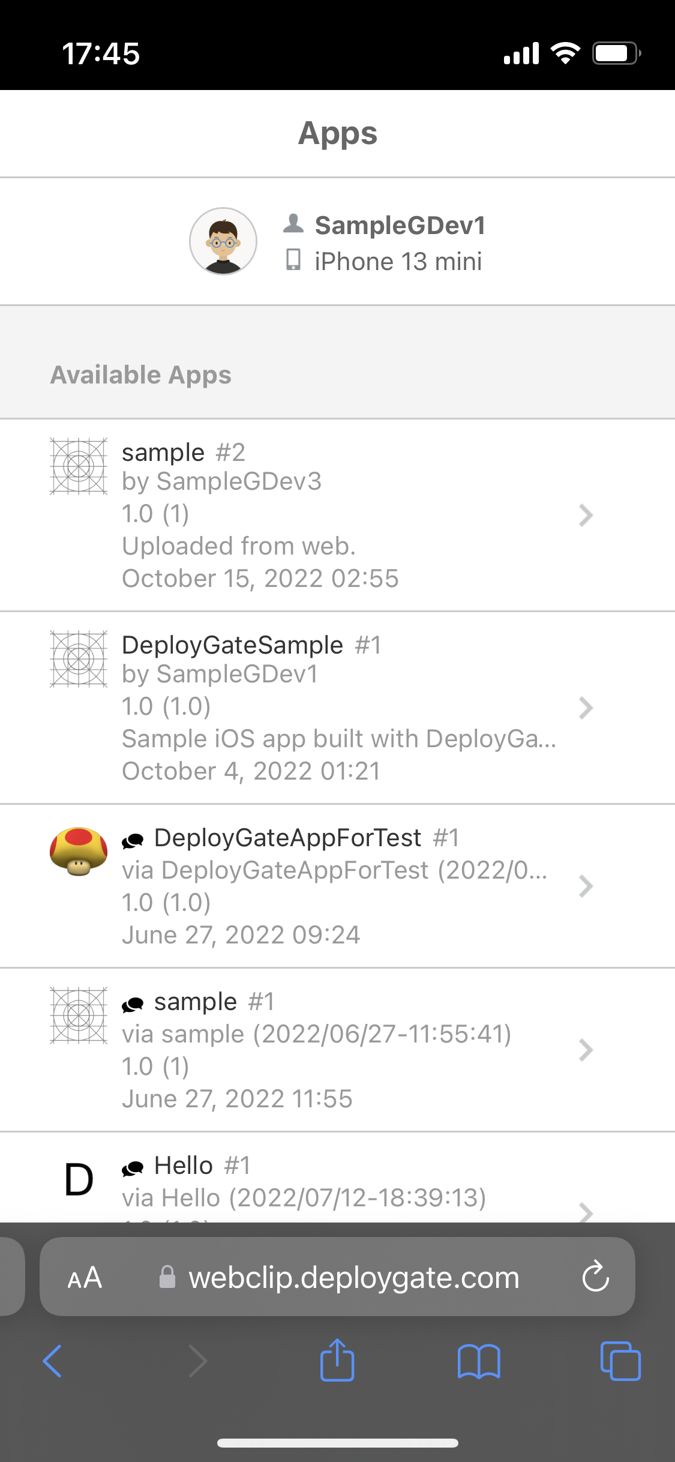Image resolution: width=675 pixels, height=1462 pixels.
Task: Tap the iPhone 13 mini device label
Action: 398,262
